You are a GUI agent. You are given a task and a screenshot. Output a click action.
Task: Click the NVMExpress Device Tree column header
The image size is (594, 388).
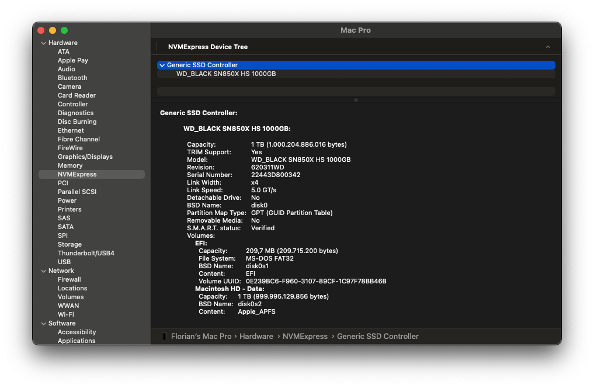208,47
